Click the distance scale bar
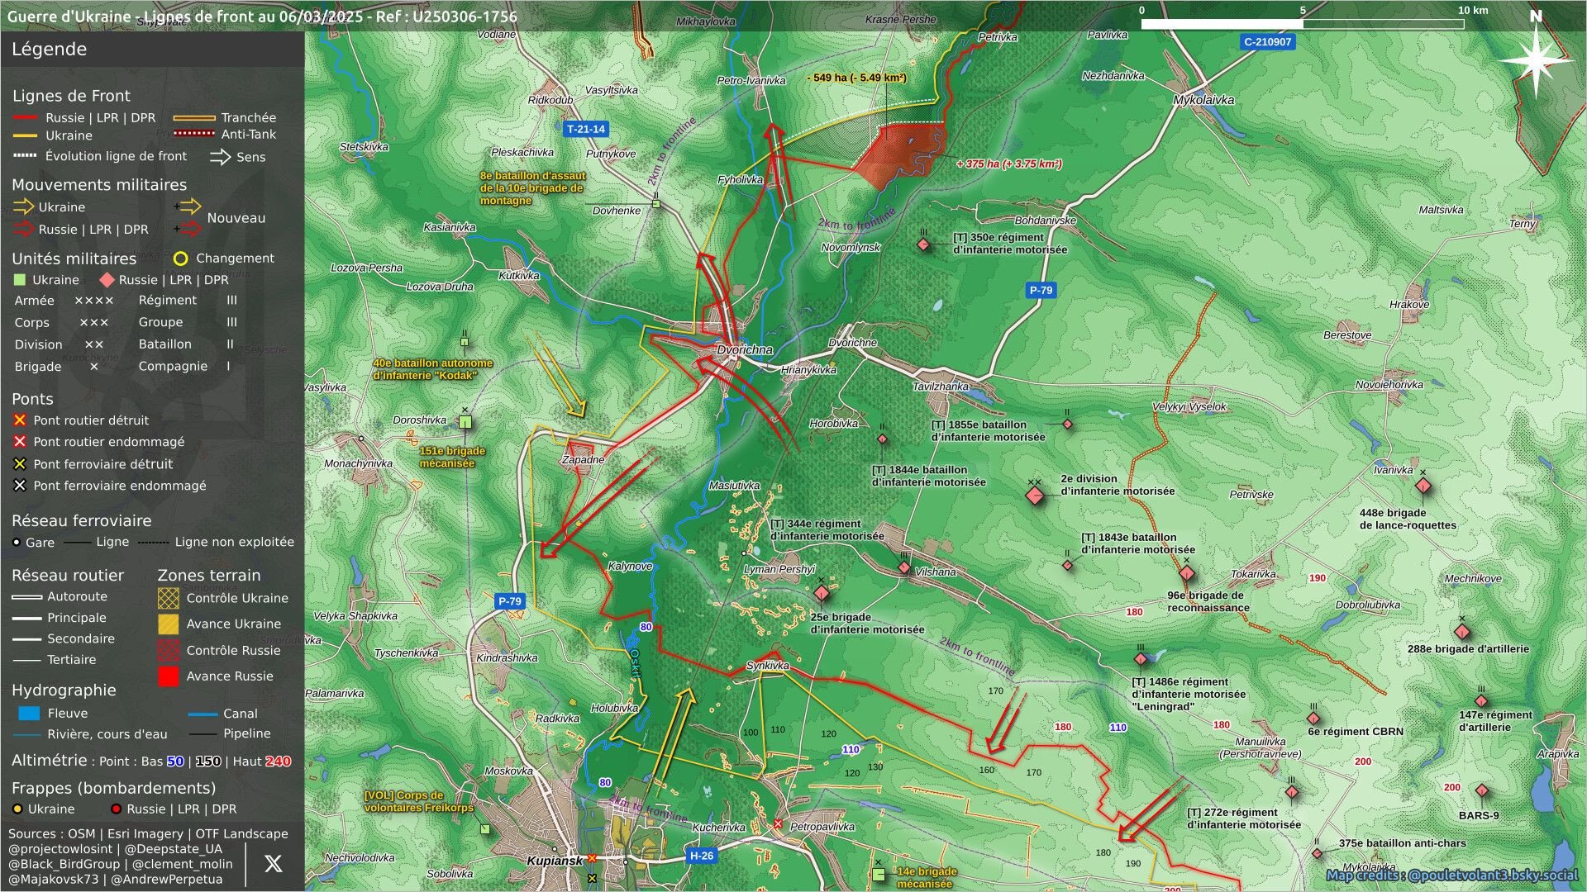 (1302, 24)
